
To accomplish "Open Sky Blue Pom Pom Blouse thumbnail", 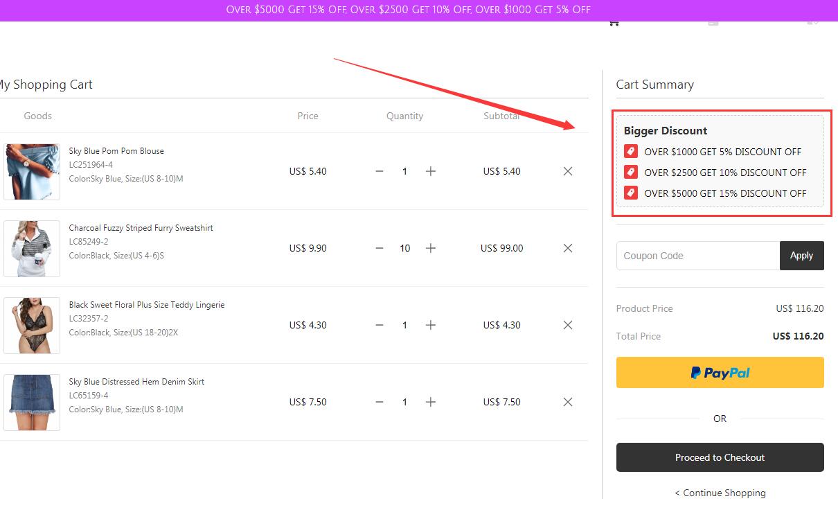I will [32, 172].
